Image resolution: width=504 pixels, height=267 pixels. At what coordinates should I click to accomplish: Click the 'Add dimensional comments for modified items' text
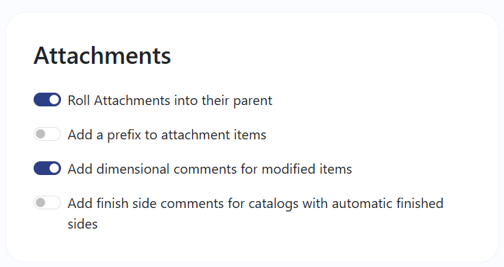pos(210,169)
